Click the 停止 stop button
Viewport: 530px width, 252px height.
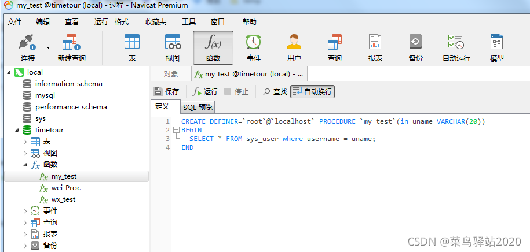click(x=236, y=91)
